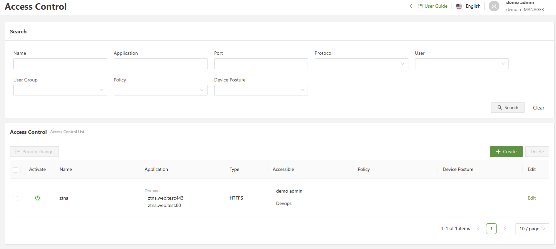556x249 pixels.
Task: Click the US flag language icon
Action: pos(459,6)
